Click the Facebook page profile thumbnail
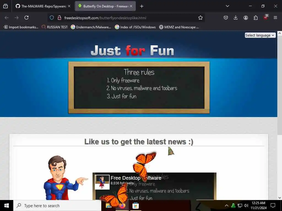The height and width of the screenshot is (211, 282). [x=102, y=182]
